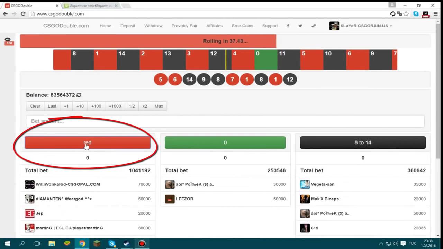Click the browser forward arrow
The image size is (443, 249).
tap(14, 14)
